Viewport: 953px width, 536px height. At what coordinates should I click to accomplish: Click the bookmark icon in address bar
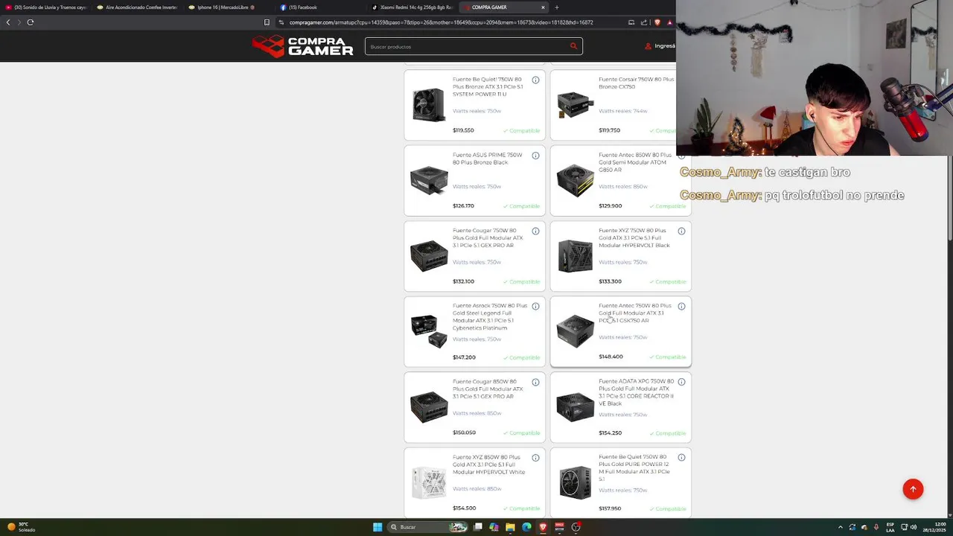(267, 22)
